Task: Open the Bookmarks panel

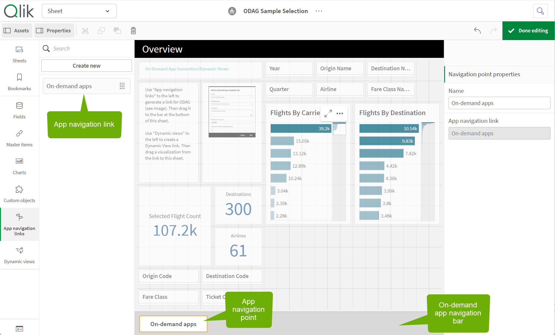Action: (x=19, y=82)
